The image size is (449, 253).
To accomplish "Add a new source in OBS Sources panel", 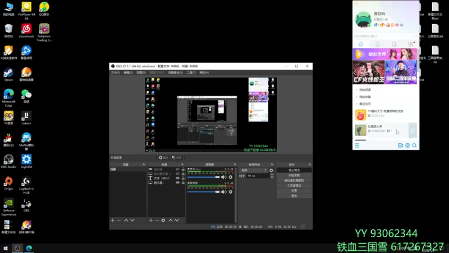I will (151, 220).
